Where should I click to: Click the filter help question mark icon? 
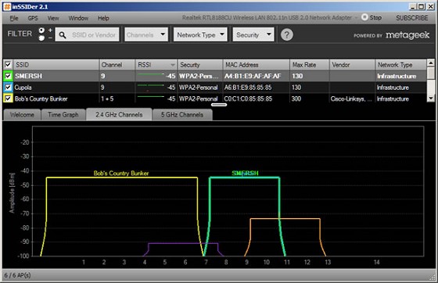tap(286, 34)
